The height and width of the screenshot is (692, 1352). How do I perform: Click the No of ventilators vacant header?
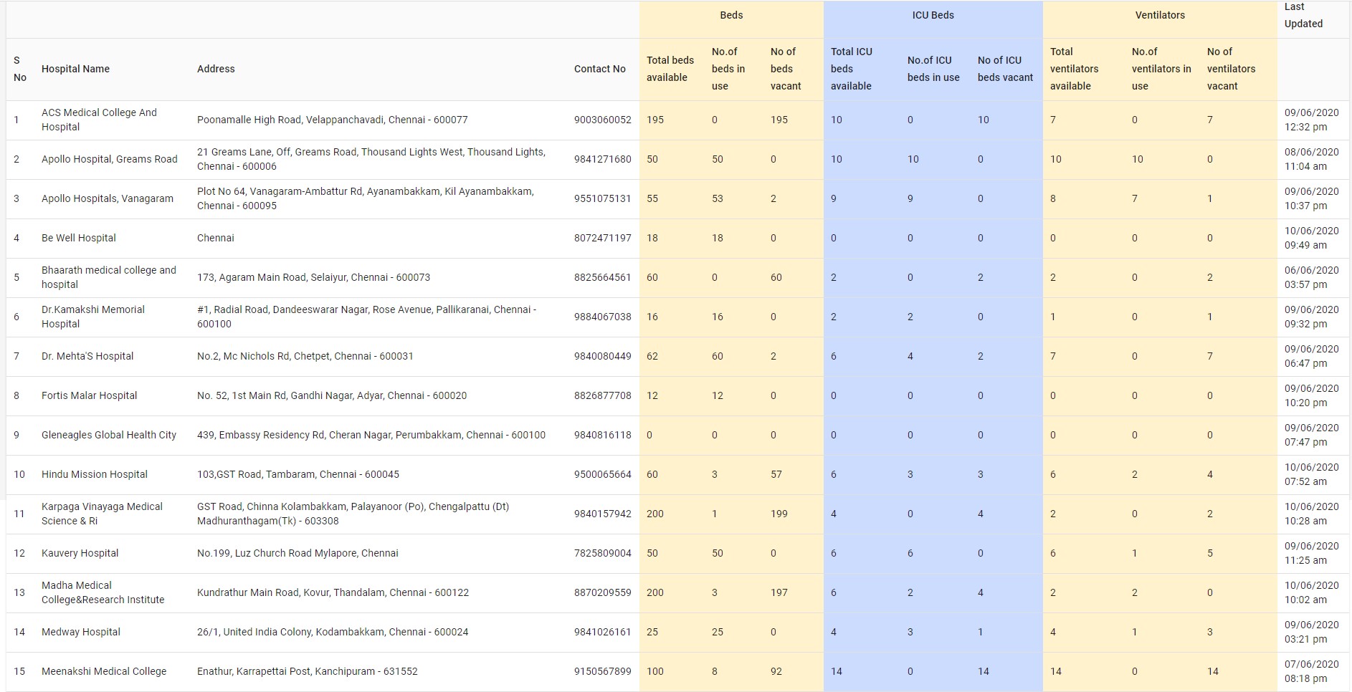[x=1231, y=69]
